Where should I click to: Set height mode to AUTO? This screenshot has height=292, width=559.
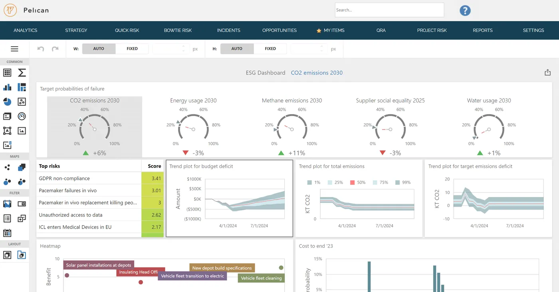(x=237, y=49)
